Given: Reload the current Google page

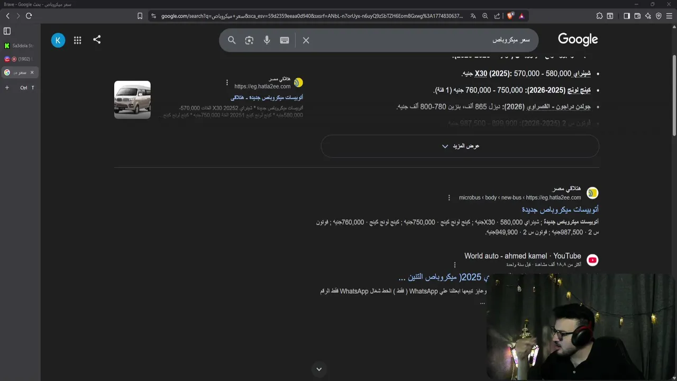Looking at the screenshot, I should point(29,16).
